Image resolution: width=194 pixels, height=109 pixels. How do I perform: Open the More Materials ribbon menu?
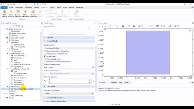click(x=25, y=13)
